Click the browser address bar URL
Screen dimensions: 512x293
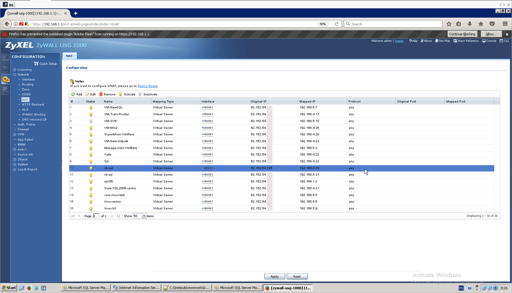75,24
